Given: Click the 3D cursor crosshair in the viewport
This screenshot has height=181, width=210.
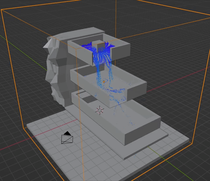Looking at the screenshot, I should pos(100,110).
